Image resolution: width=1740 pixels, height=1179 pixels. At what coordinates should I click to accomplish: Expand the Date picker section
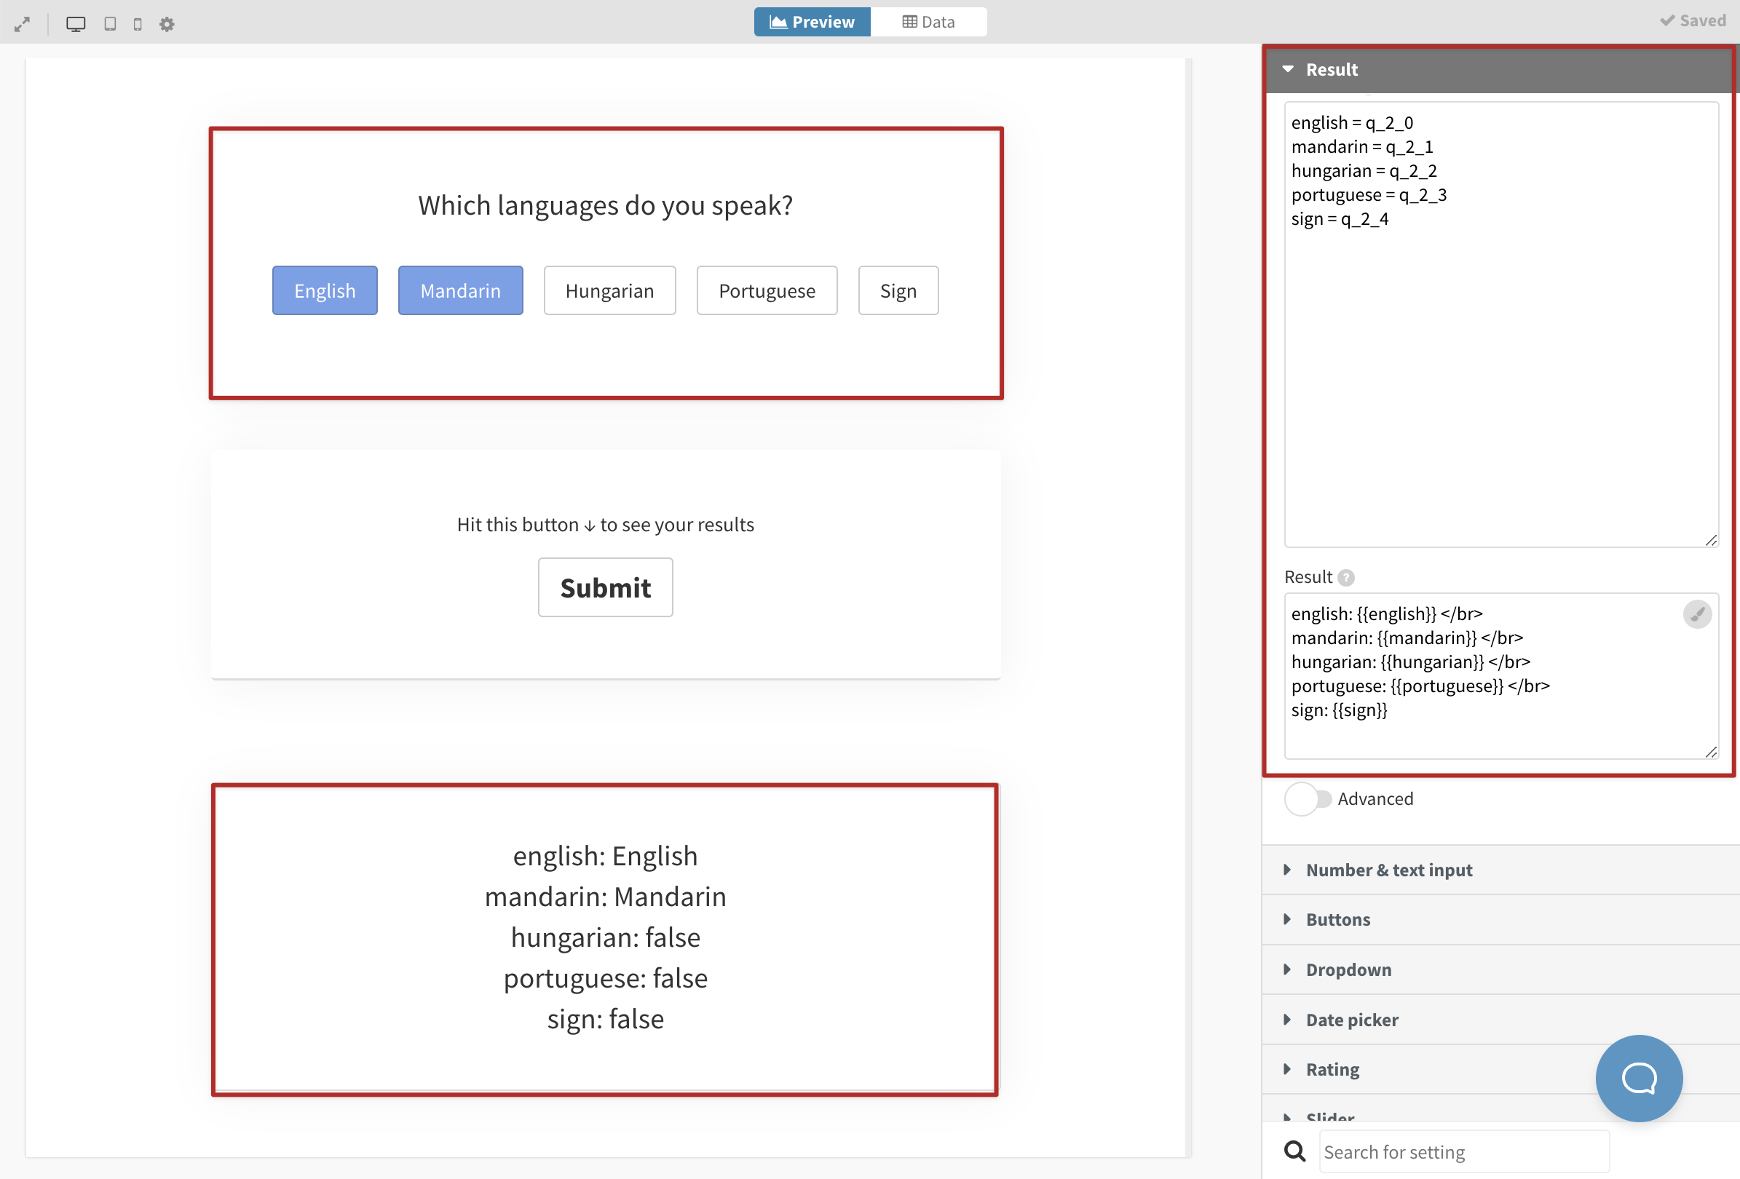1351,1020
